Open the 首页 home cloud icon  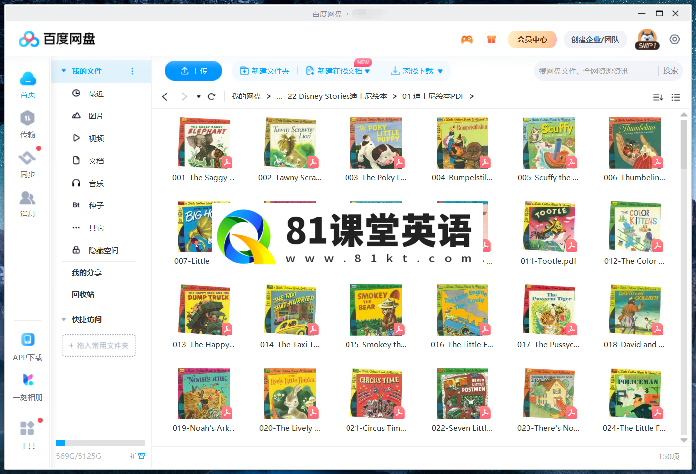28,79
